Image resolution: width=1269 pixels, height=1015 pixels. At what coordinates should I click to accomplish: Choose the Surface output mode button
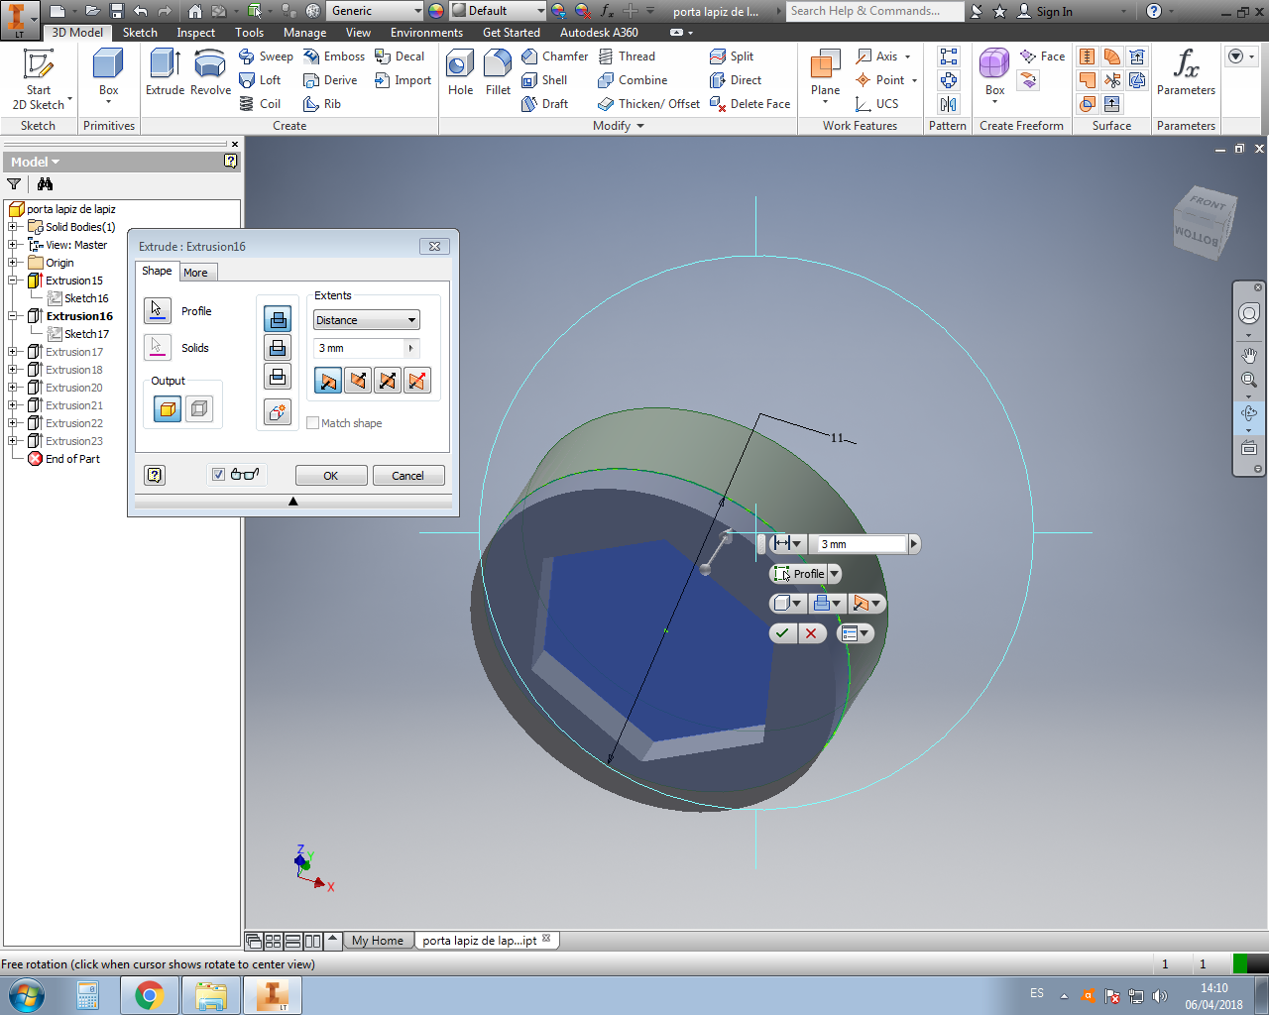click(199, 408)
